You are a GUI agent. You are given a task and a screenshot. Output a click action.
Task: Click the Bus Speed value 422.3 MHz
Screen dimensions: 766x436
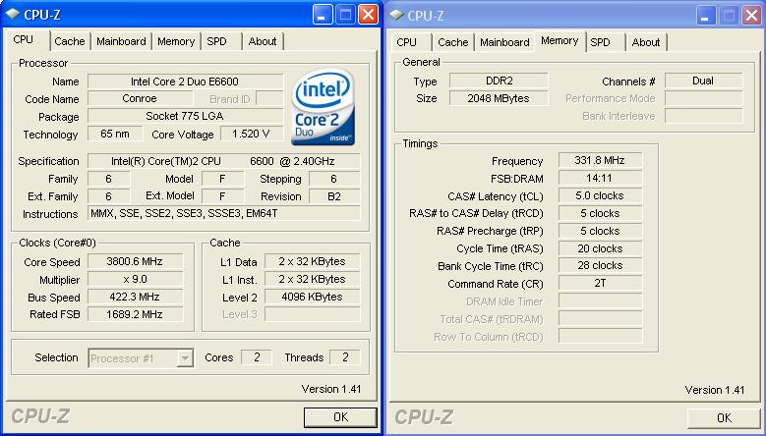pyautogui.click(x=136, y=297)
